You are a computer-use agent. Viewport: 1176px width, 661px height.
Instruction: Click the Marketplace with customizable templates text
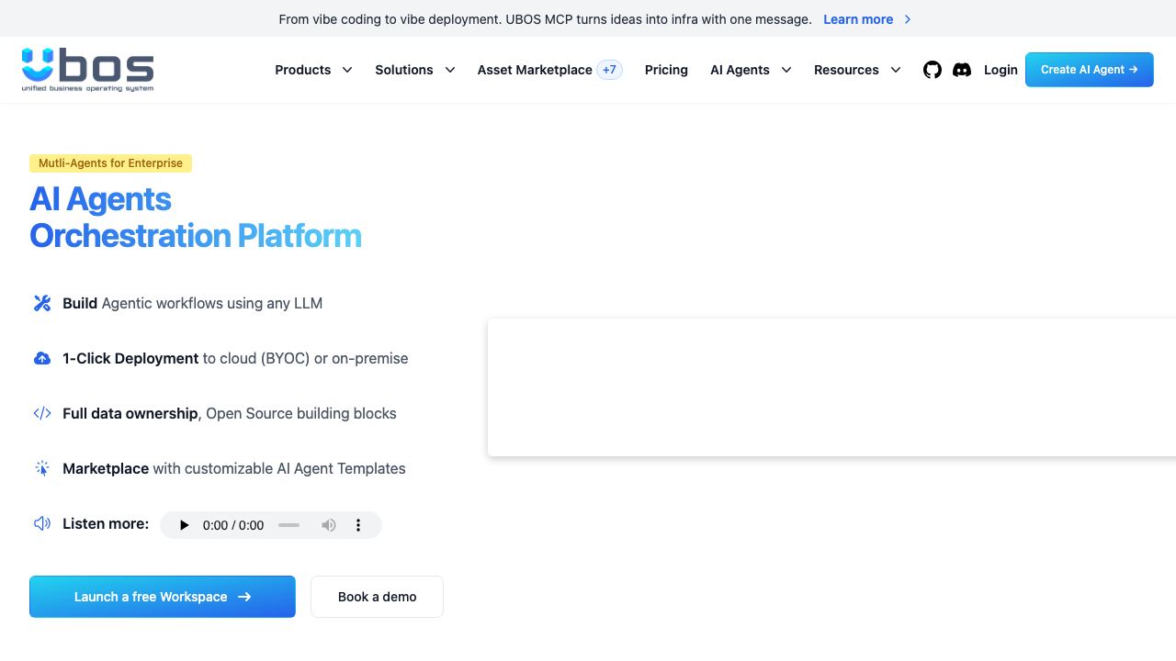click(x=234, y=468)
